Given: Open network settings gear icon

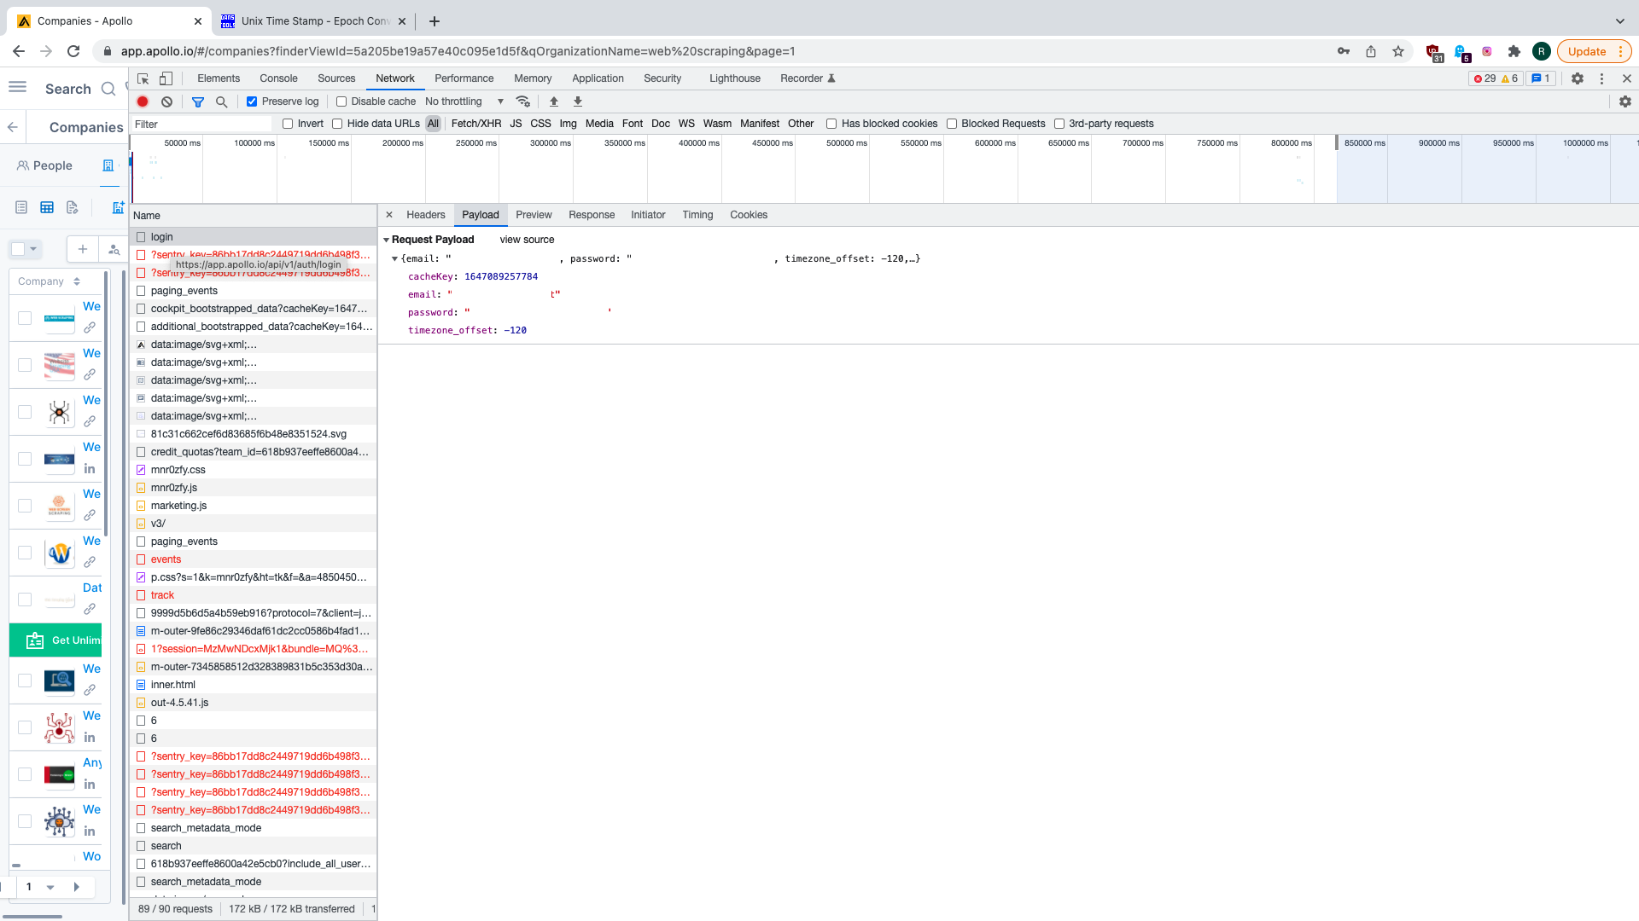Looking at the screenshot, I should pos(1625,101).
